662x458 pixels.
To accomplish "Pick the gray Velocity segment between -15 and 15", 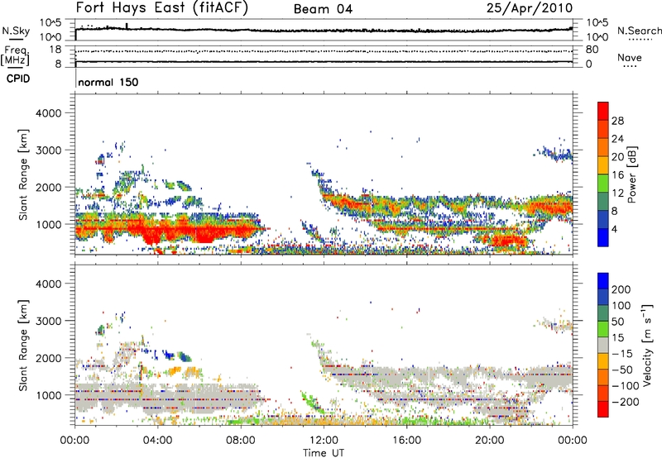I will tap(603, 346).
